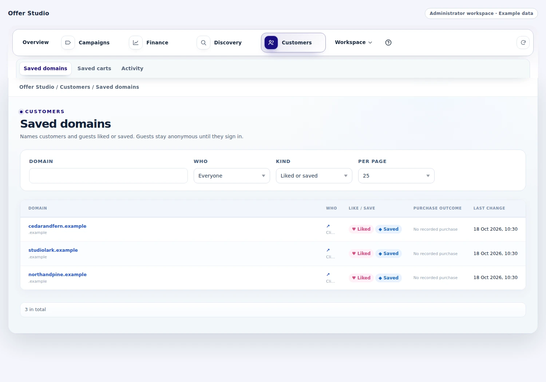Go to the Overview nav item

click(36, 42)
